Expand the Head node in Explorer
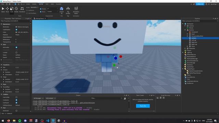The width and height of the screenshot is (219, 123). 188,34
